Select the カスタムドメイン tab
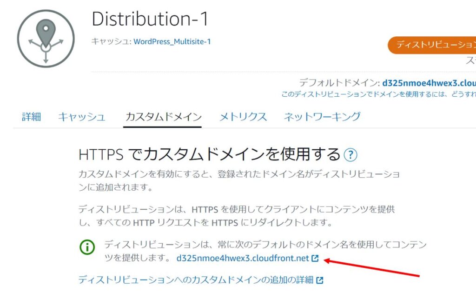476x293 pixels. pyautogui.click(x=163, y=117)
